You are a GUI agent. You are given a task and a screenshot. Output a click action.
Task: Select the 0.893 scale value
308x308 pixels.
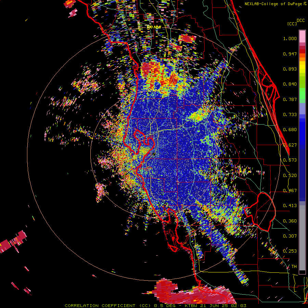pos(290,69)
